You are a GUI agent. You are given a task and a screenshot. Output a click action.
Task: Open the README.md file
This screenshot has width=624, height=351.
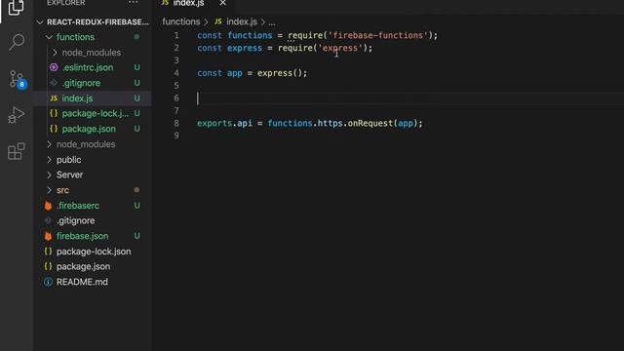pyautogui.click(x=82, y=282)
